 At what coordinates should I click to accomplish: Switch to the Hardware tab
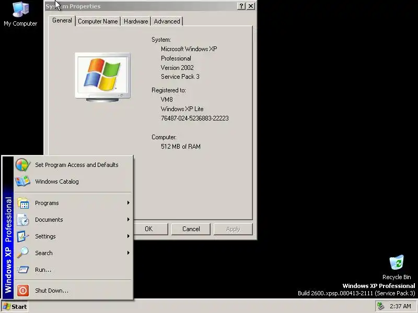[x=136, y=21]
